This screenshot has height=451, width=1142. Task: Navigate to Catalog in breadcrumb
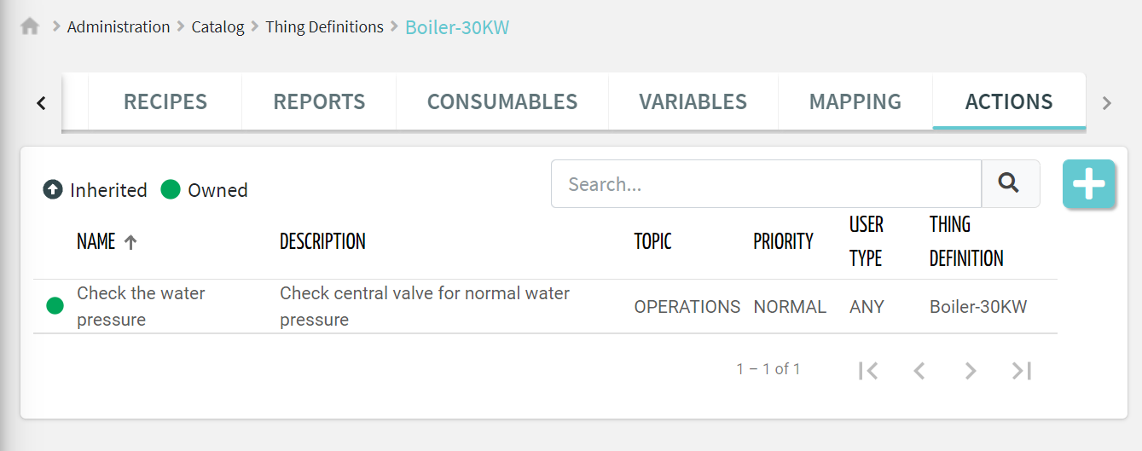217,26
